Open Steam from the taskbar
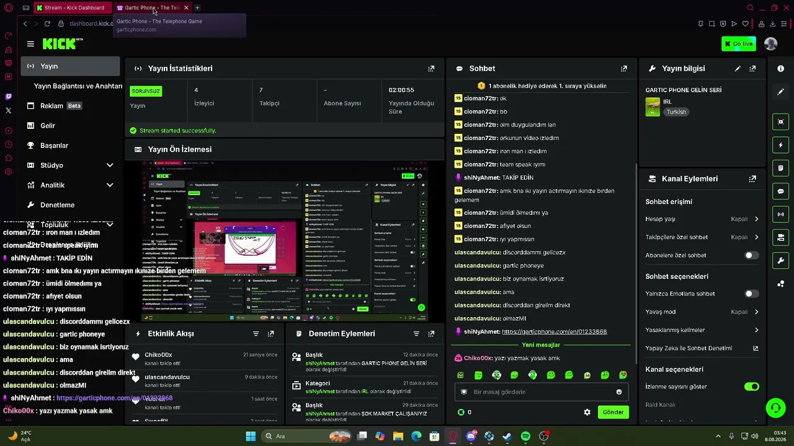Viewport: 794px width, 446px height. (x=507, y=436)
